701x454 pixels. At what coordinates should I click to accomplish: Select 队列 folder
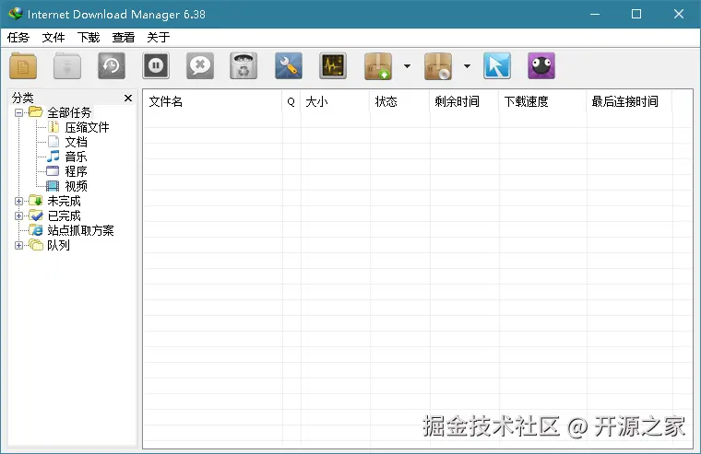pos(58,245)
